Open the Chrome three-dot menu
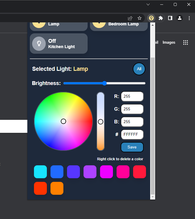 [189, 18]
